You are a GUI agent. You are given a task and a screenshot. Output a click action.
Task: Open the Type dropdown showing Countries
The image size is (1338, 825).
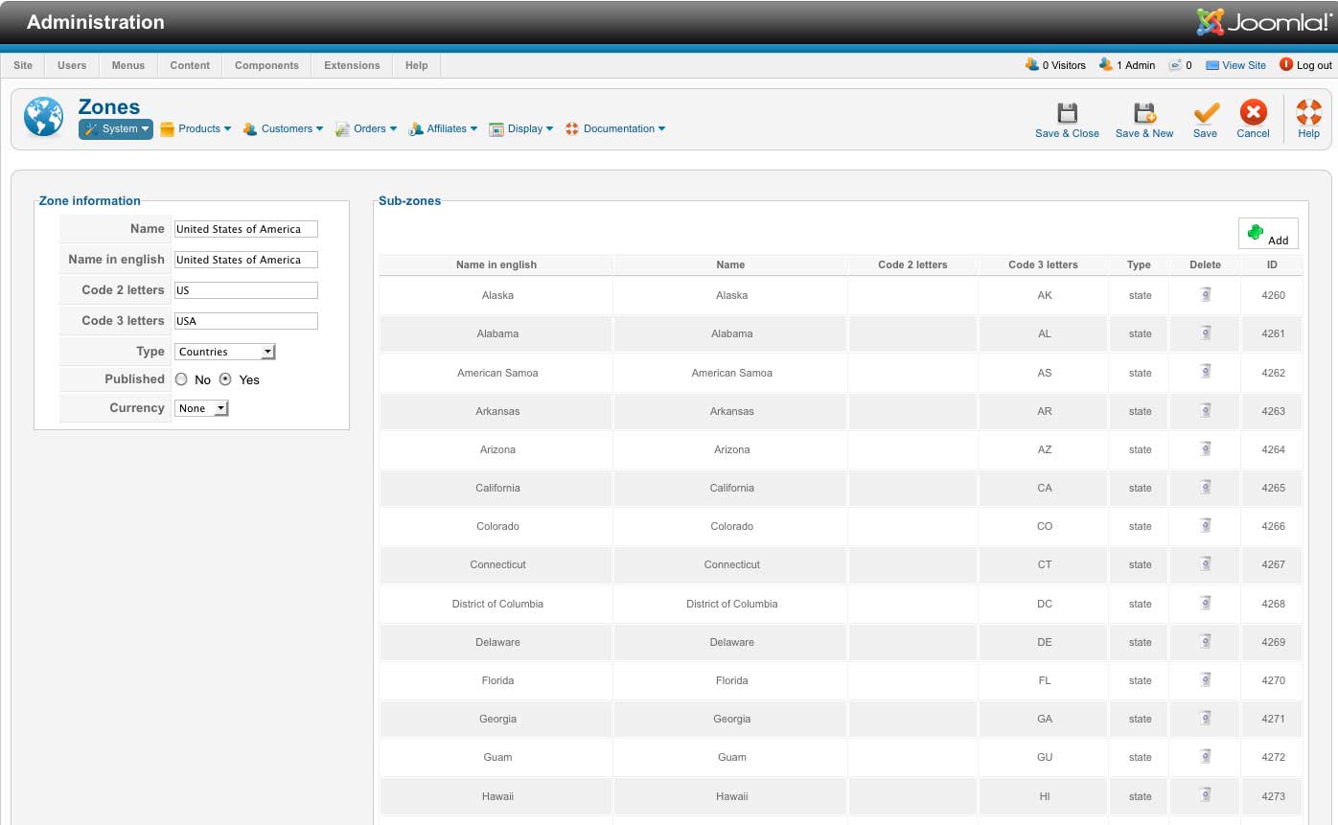pyautogui.click(x=224, y=352)
